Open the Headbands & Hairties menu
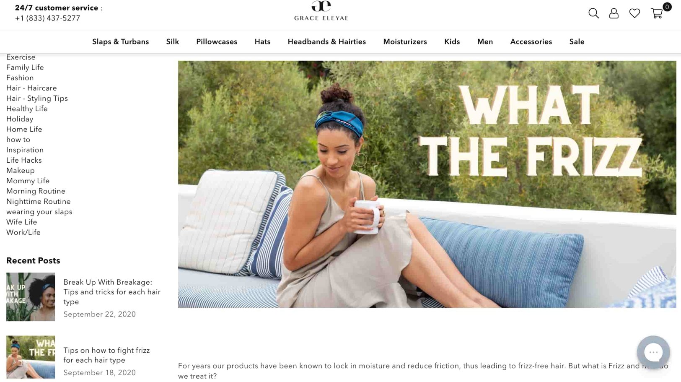This screenshot has height=382, width=681. 326,42
